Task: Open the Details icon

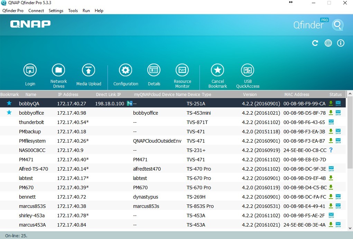Action: pos(154,70)
